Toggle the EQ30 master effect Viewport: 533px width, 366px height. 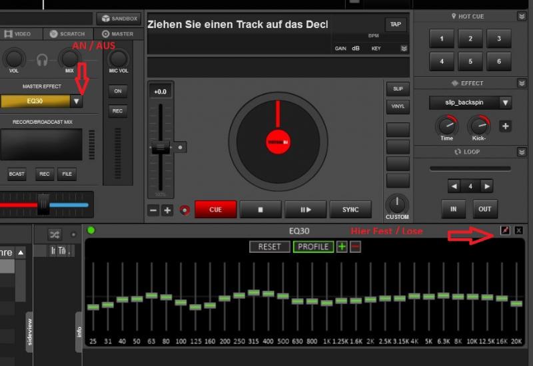coord(35,101)
